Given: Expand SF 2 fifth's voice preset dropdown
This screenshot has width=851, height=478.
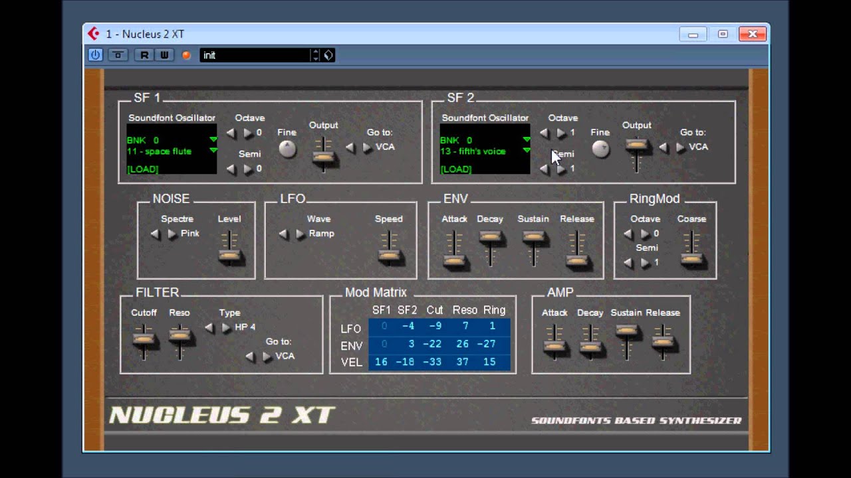Looking at the screenshot, I should pos(526,151).
